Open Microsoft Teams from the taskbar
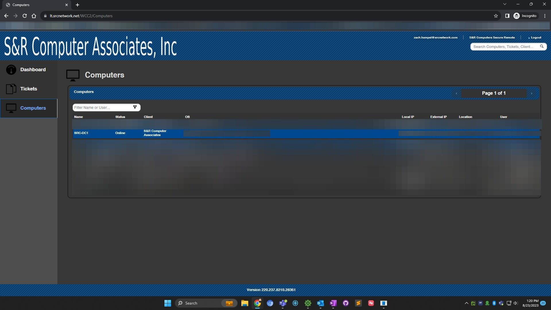The image size is (551, 310). pos(283,303)
